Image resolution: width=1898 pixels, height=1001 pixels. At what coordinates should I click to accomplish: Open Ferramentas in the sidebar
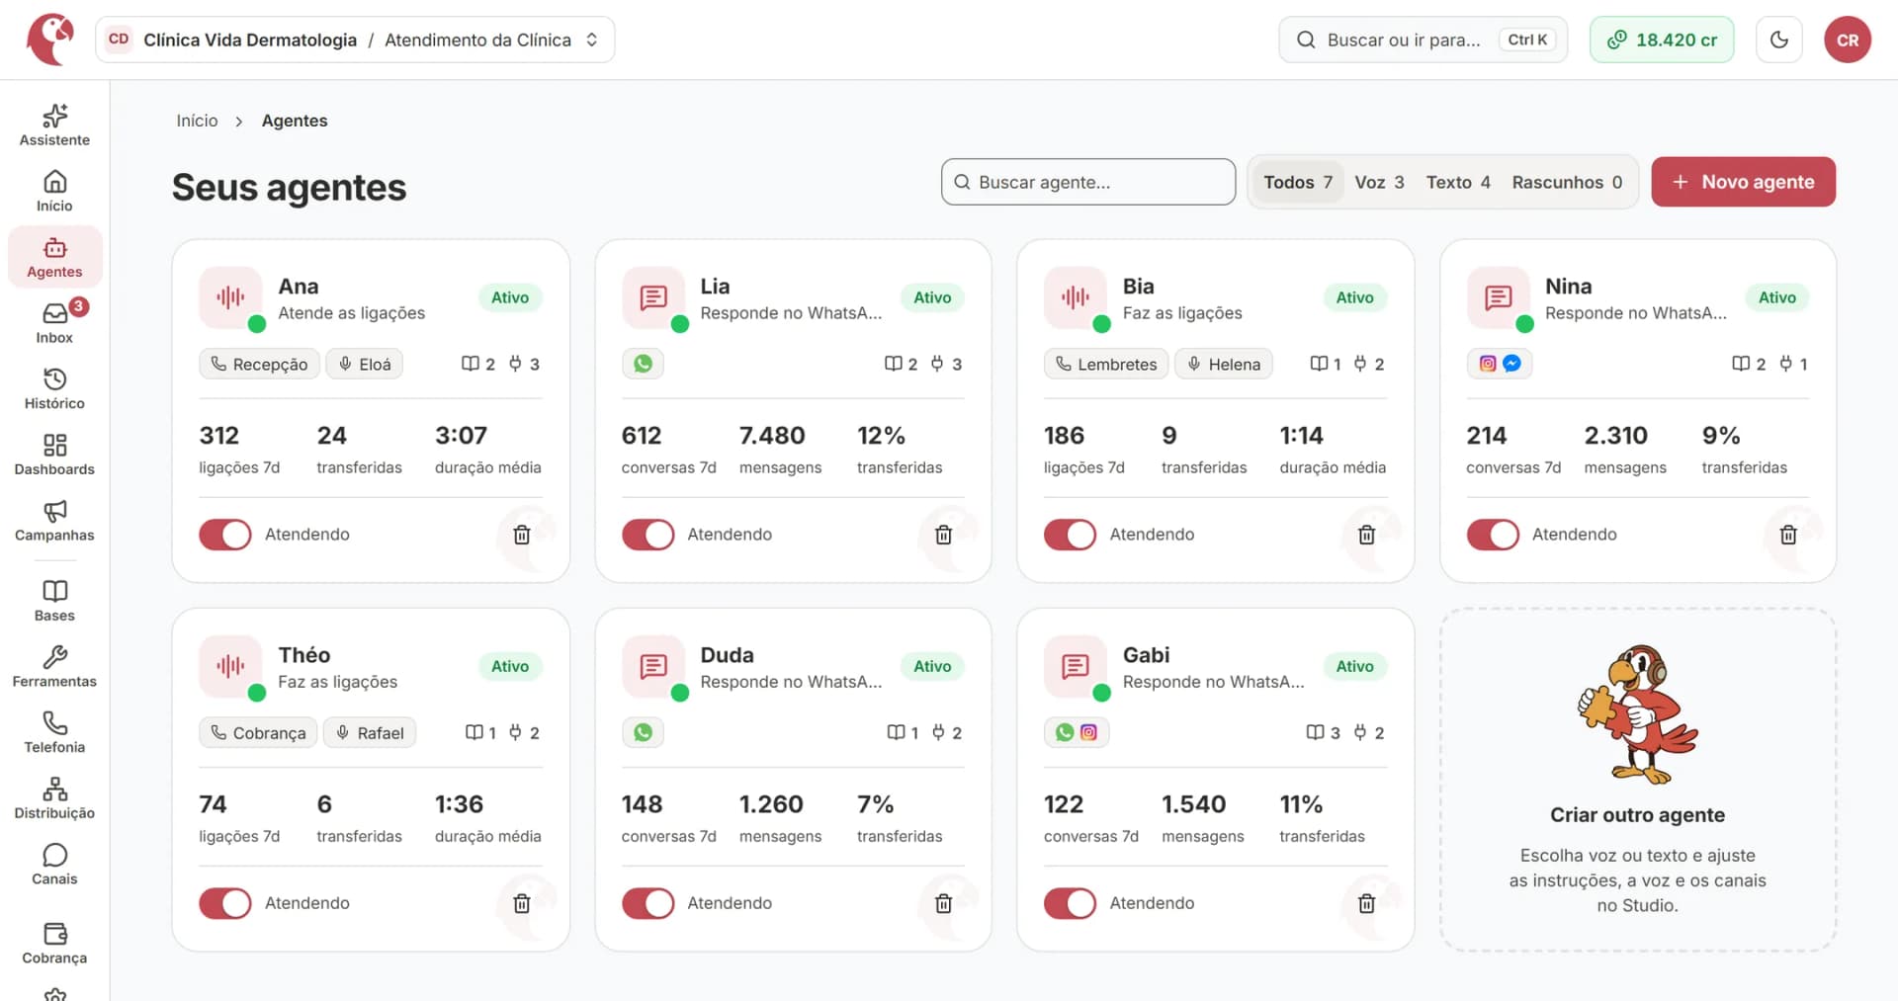point(54,668)
